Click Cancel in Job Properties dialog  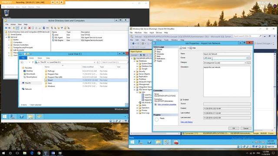coord(246,128)
